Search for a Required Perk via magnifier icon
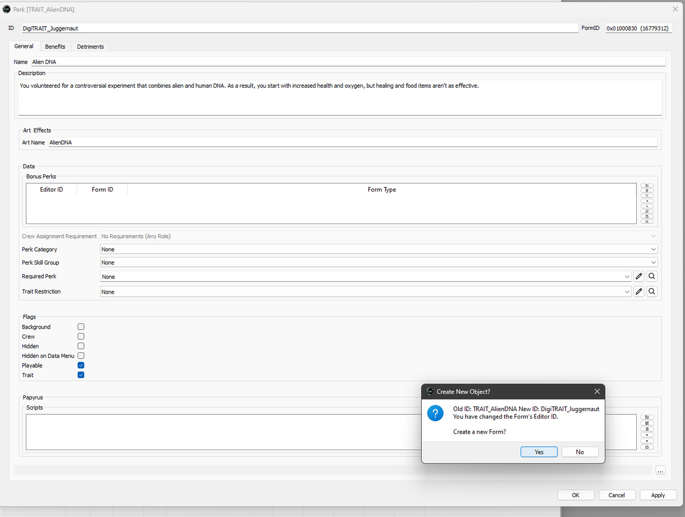The height and width of the screenshot is (517, 685). point(652,276)
